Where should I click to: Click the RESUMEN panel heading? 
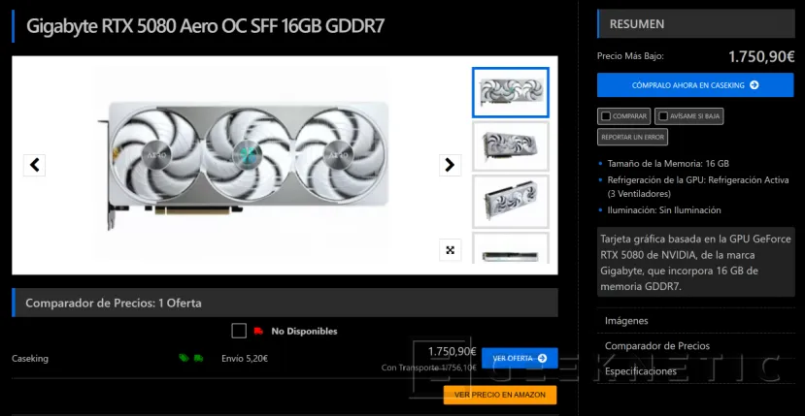(637, 24)
